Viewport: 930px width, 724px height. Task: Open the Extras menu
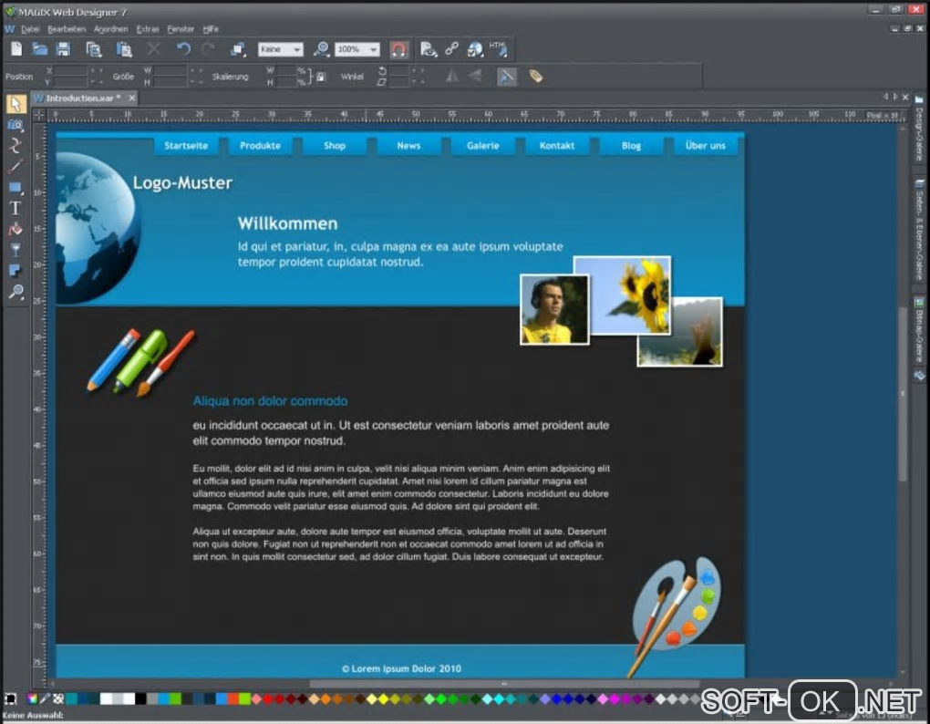[x=148, y=28]
